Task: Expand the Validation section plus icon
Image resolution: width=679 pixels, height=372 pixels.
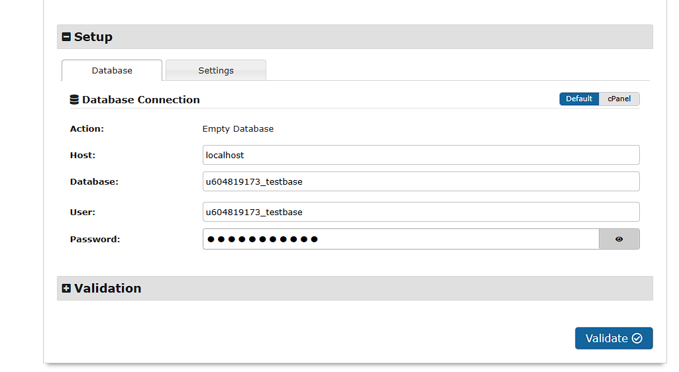Action: (x=66, y=289)
